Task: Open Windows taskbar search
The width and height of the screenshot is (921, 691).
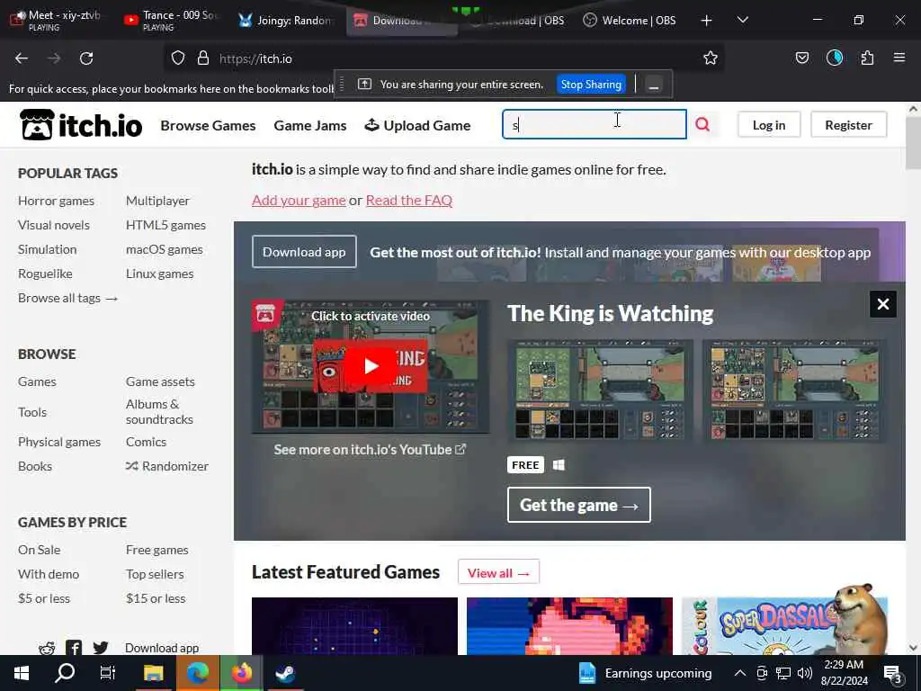Action: [x=65, y=673]
